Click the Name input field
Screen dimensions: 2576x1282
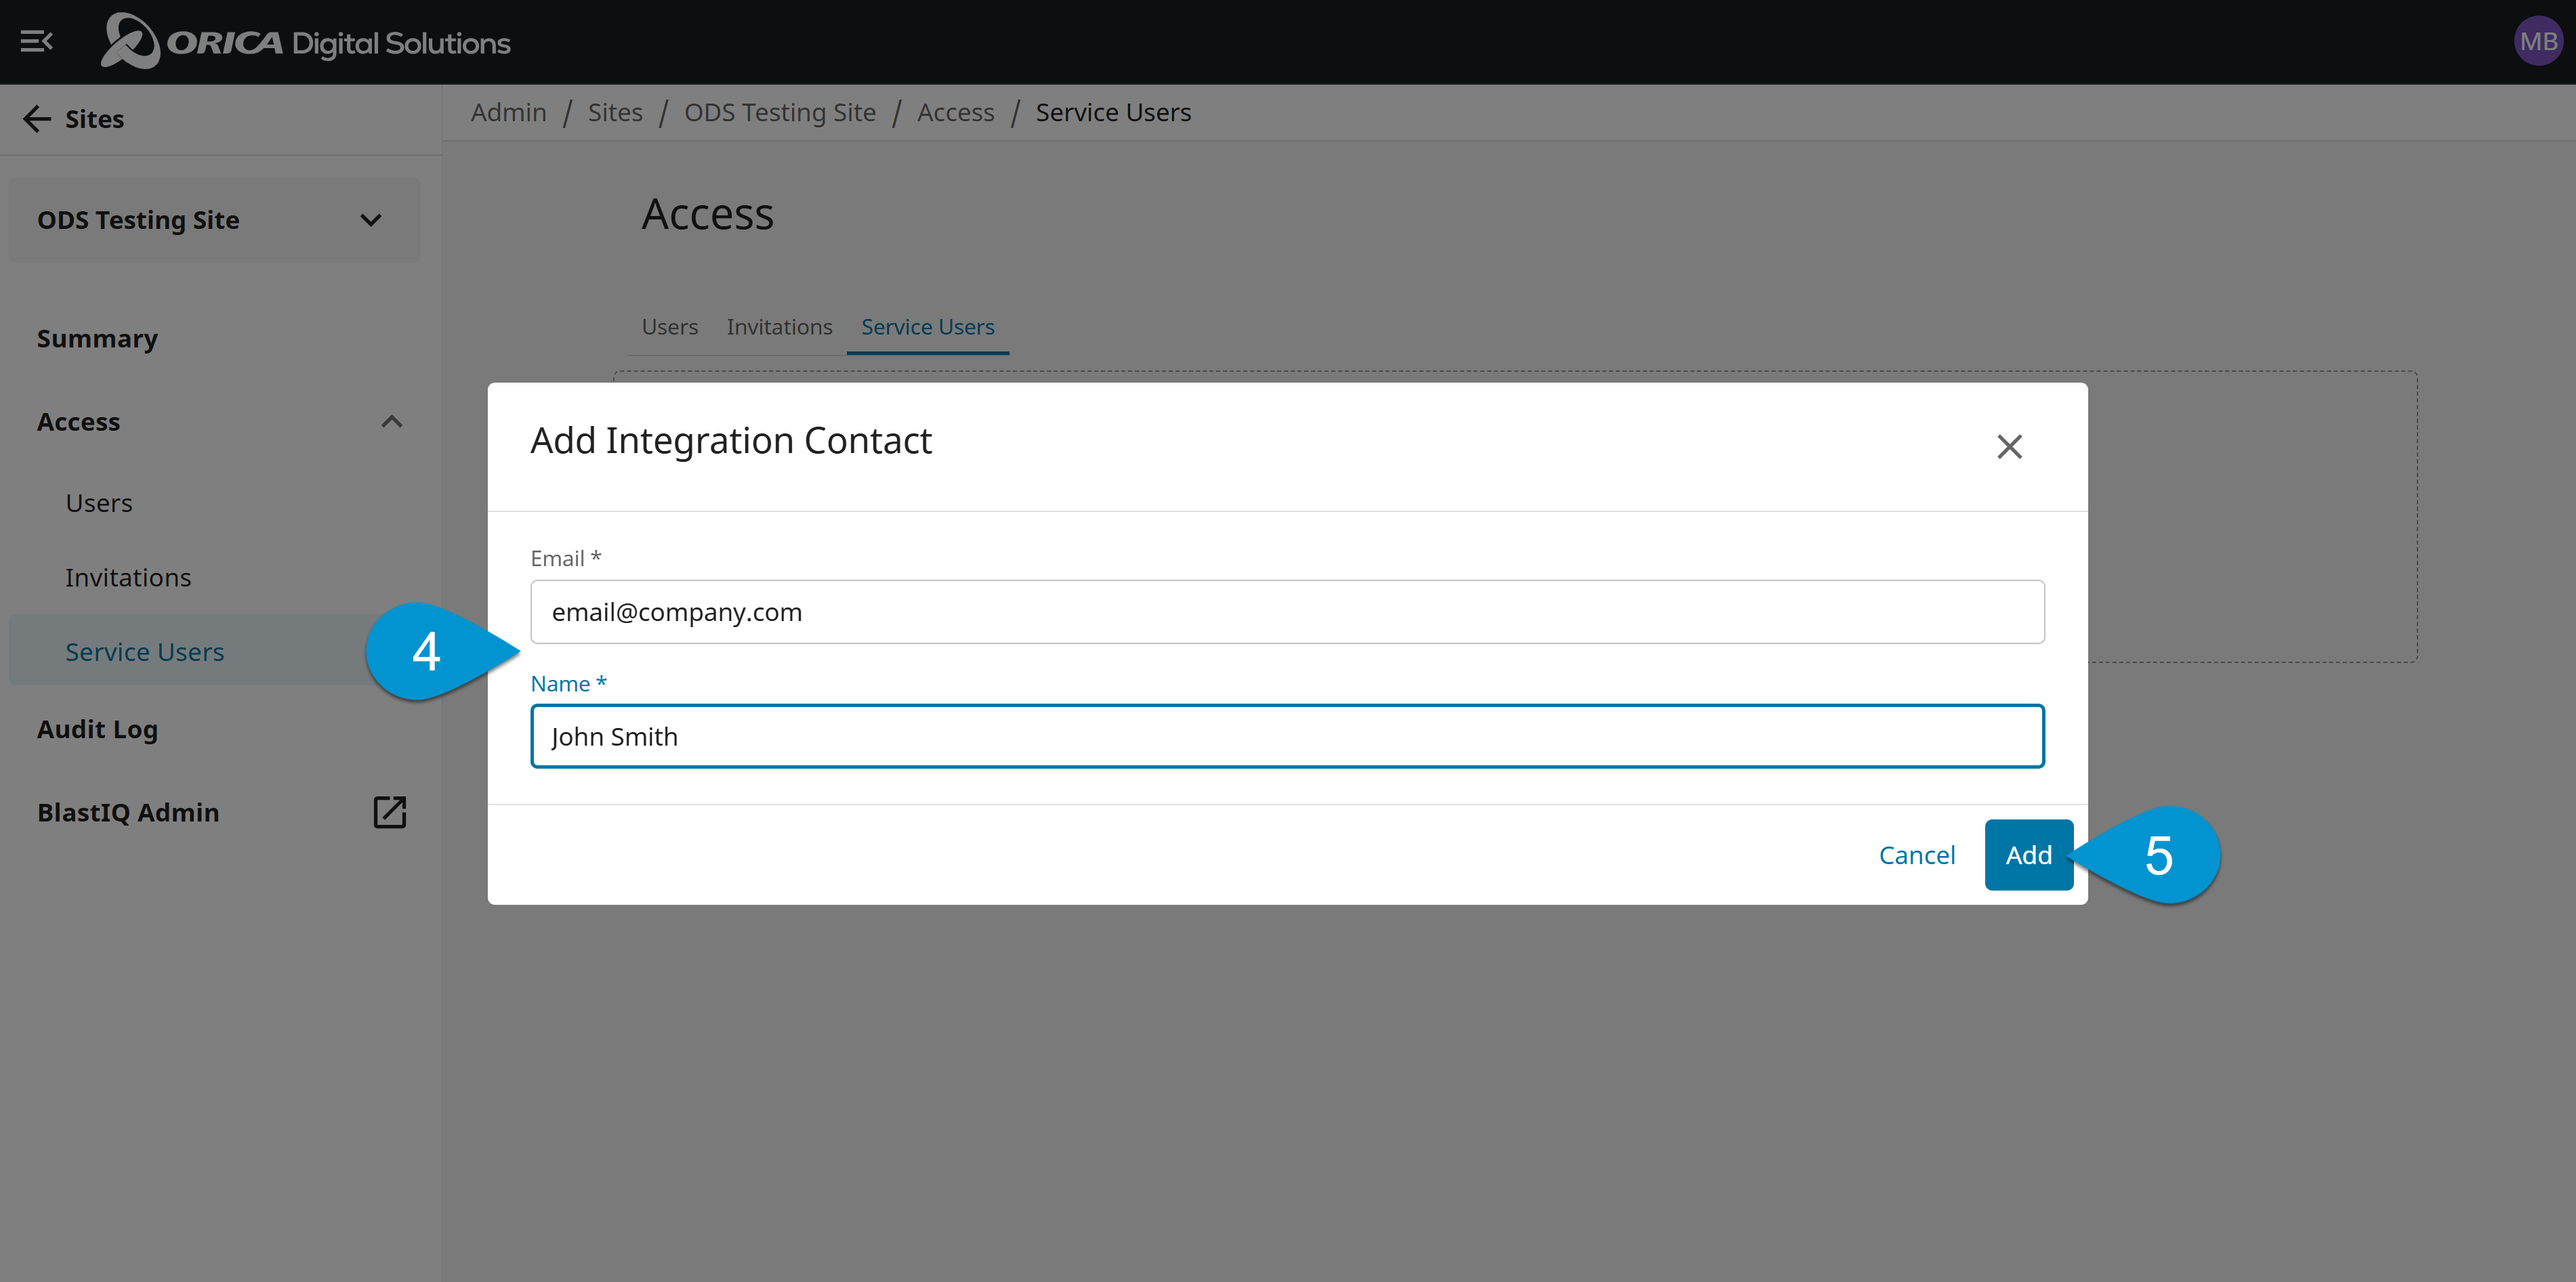tap(1287, 736)
